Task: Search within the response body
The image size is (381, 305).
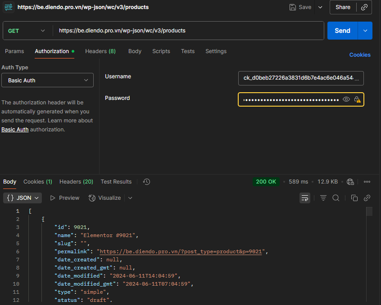Action: coord(336,198)
